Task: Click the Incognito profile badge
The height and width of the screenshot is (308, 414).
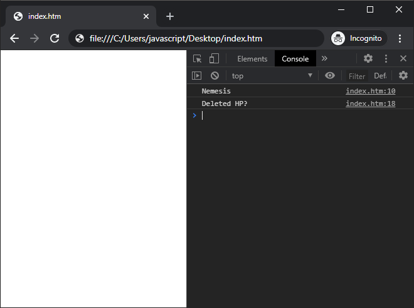Action: click(x=359, y=38)
